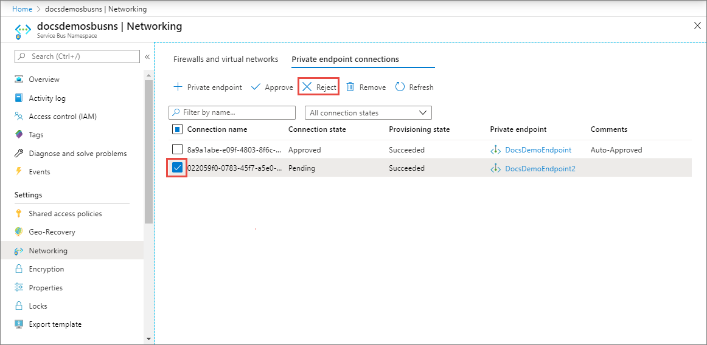707x345 pixels.
Task: Open the DocsDemoEndpoint2 link
Action: click(540, 168)
